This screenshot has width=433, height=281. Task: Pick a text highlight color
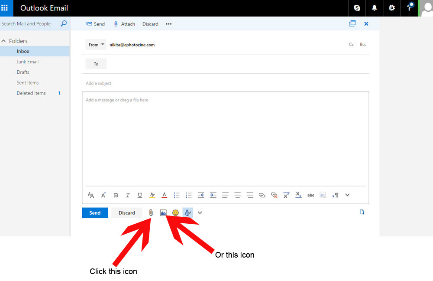pyautogui.click(x=152, y=195)
